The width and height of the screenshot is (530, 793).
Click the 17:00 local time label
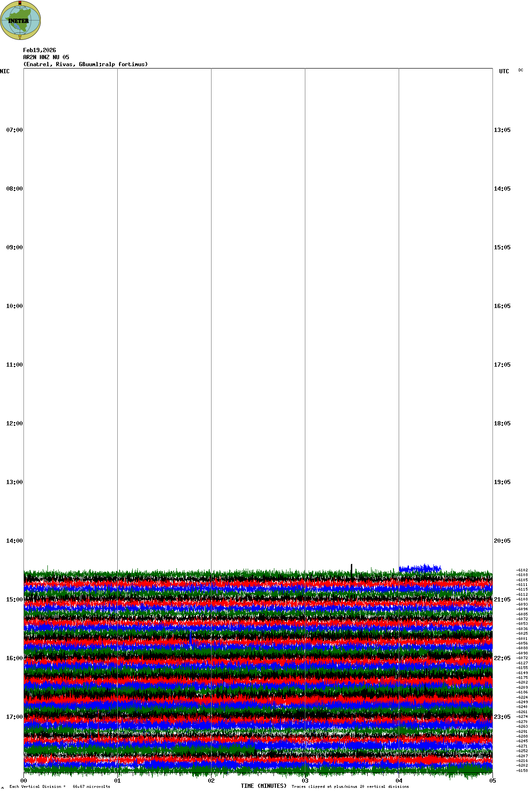(x=14, y=717)
